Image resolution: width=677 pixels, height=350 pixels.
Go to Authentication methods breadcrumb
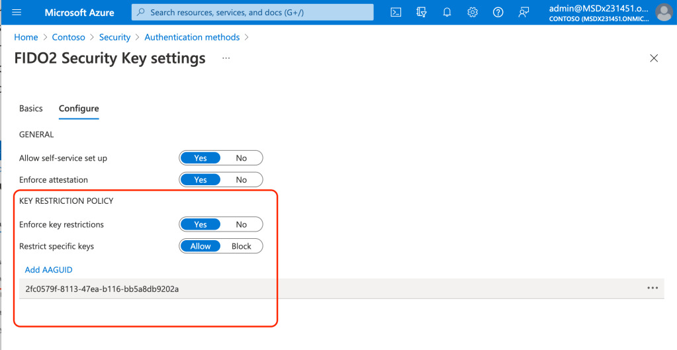tap(192, 38)
